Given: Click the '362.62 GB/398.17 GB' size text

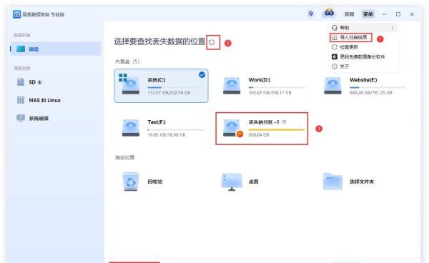Looking at the screenshot, I should coord(270,93).
